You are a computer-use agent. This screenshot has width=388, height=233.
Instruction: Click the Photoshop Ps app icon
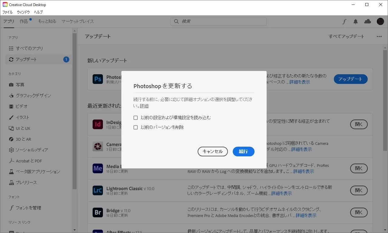coord(98,79)
